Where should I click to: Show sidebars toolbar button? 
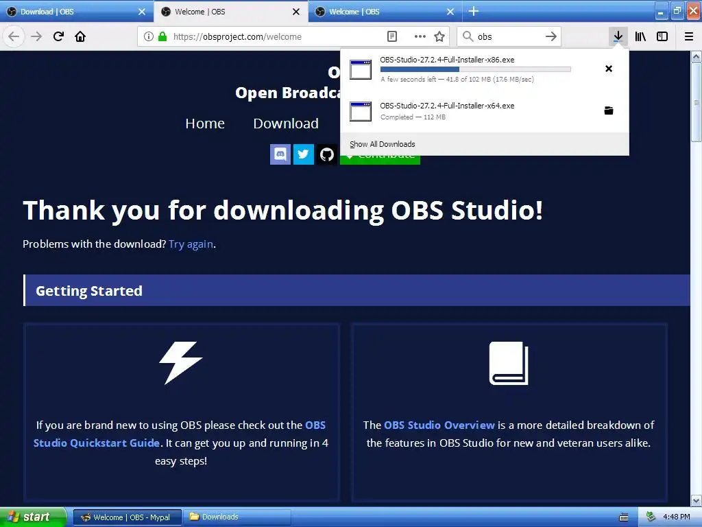pos(662,36)
